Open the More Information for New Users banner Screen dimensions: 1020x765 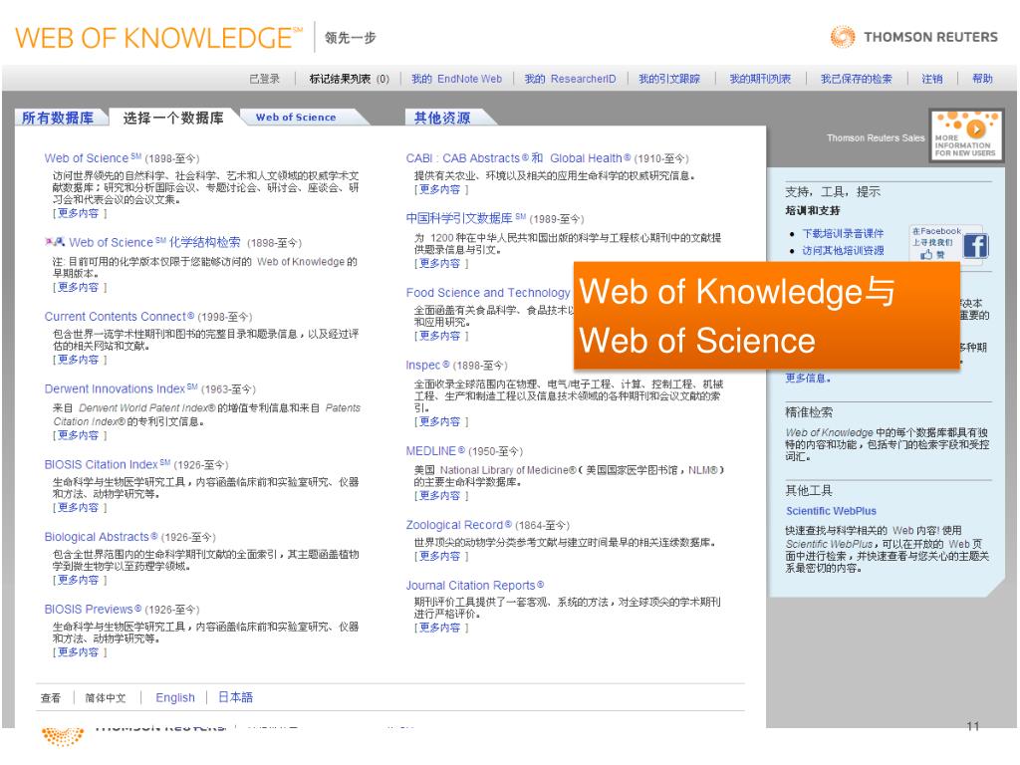click(x=965, y=135)
